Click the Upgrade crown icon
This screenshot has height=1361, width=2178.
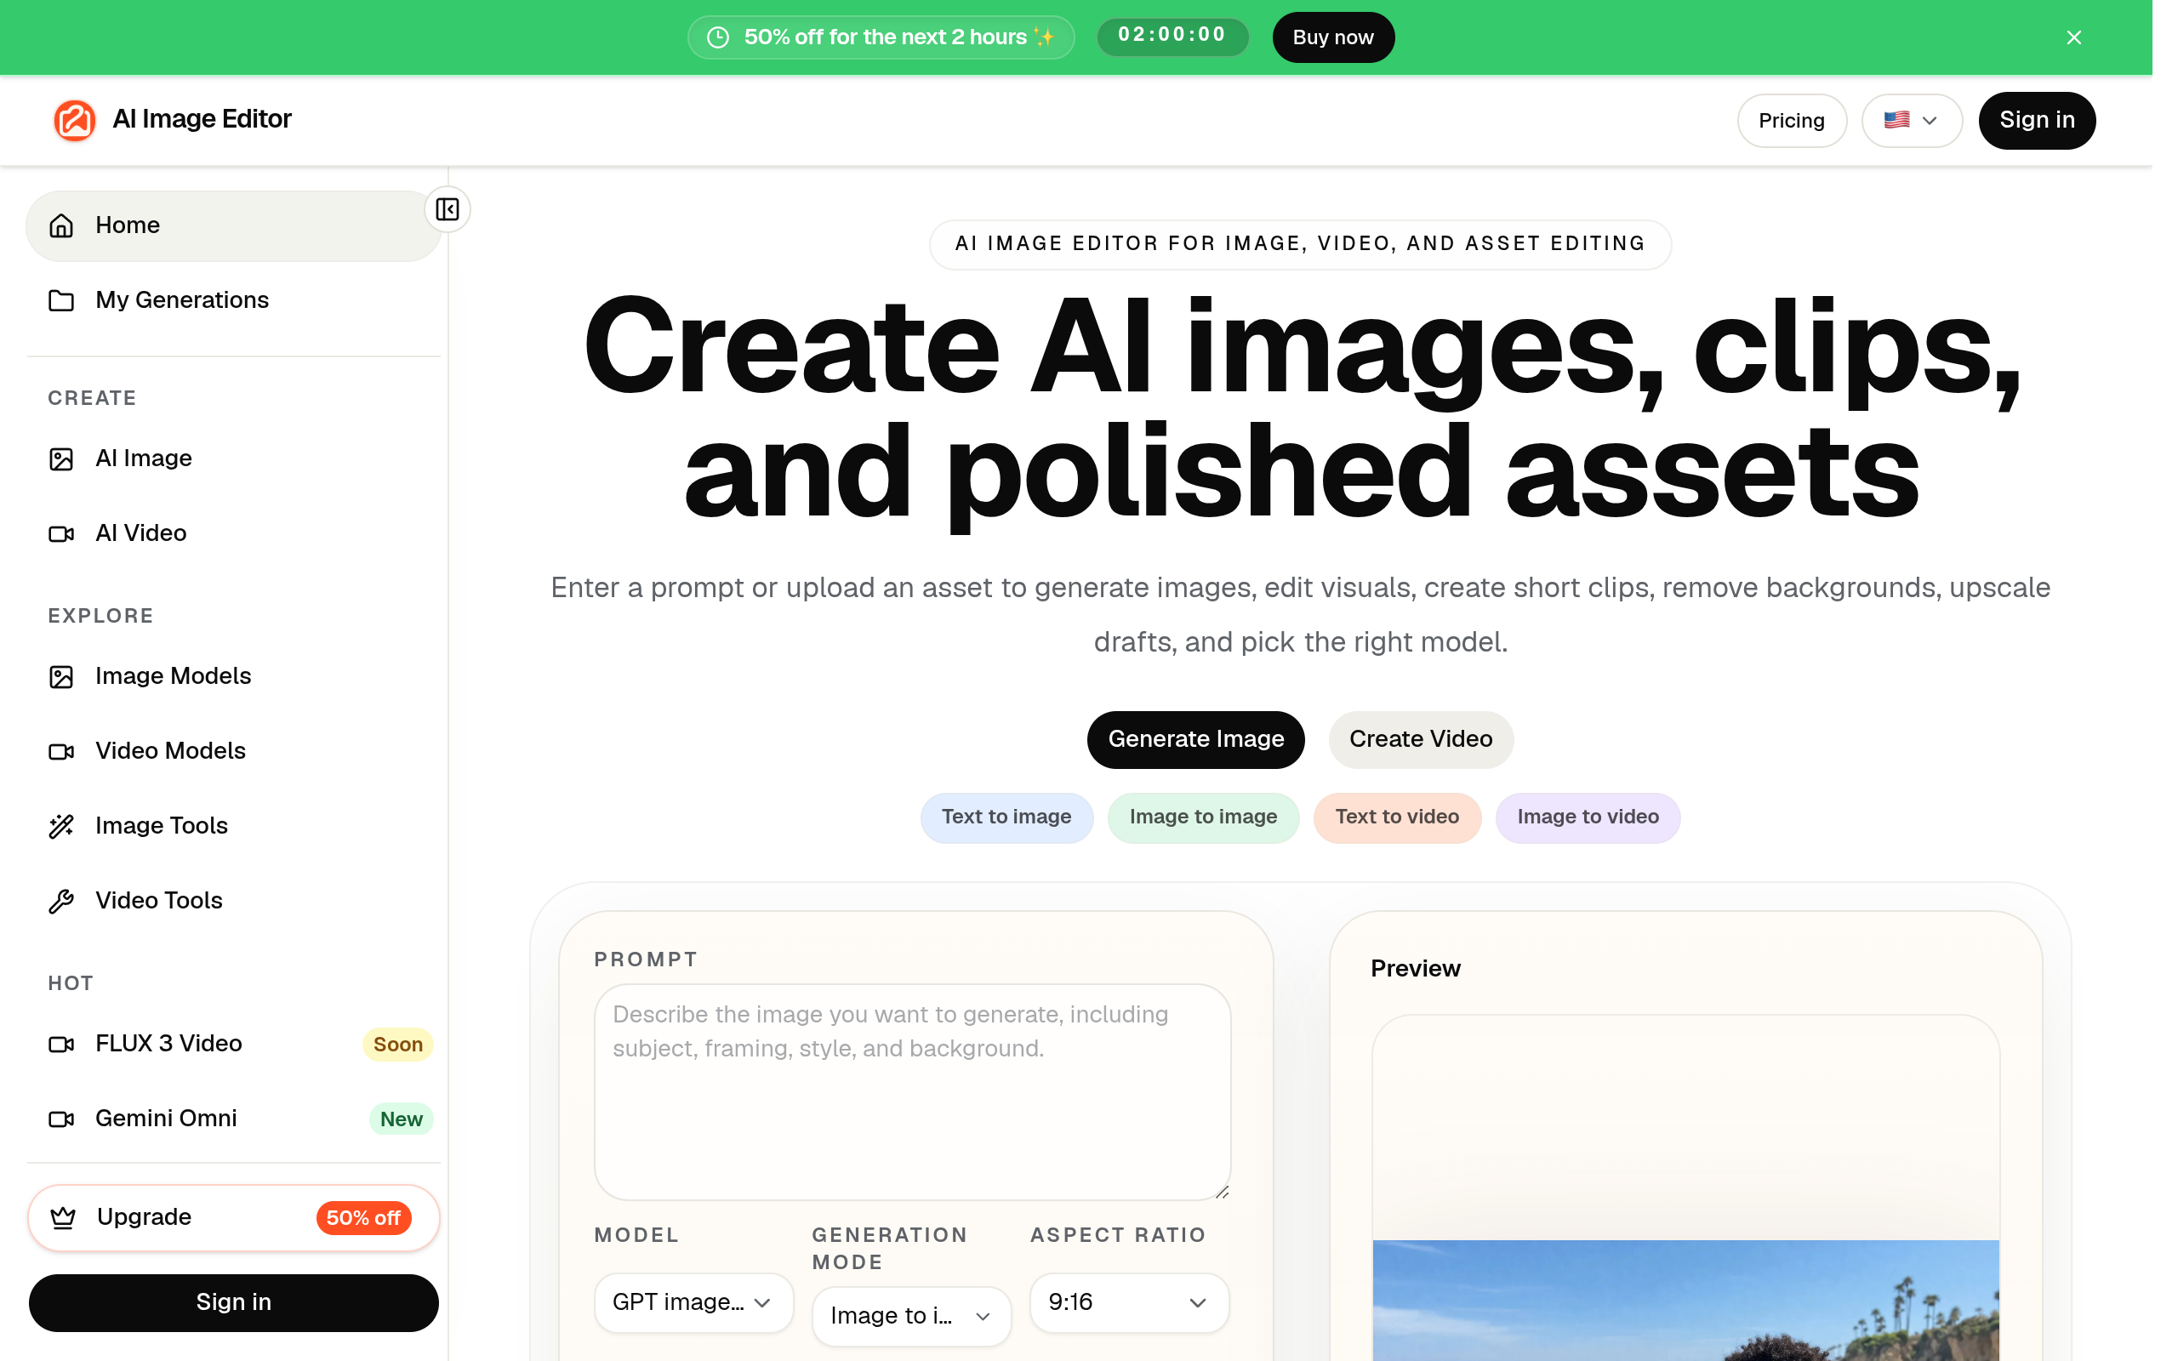(x=63, y=1218)
